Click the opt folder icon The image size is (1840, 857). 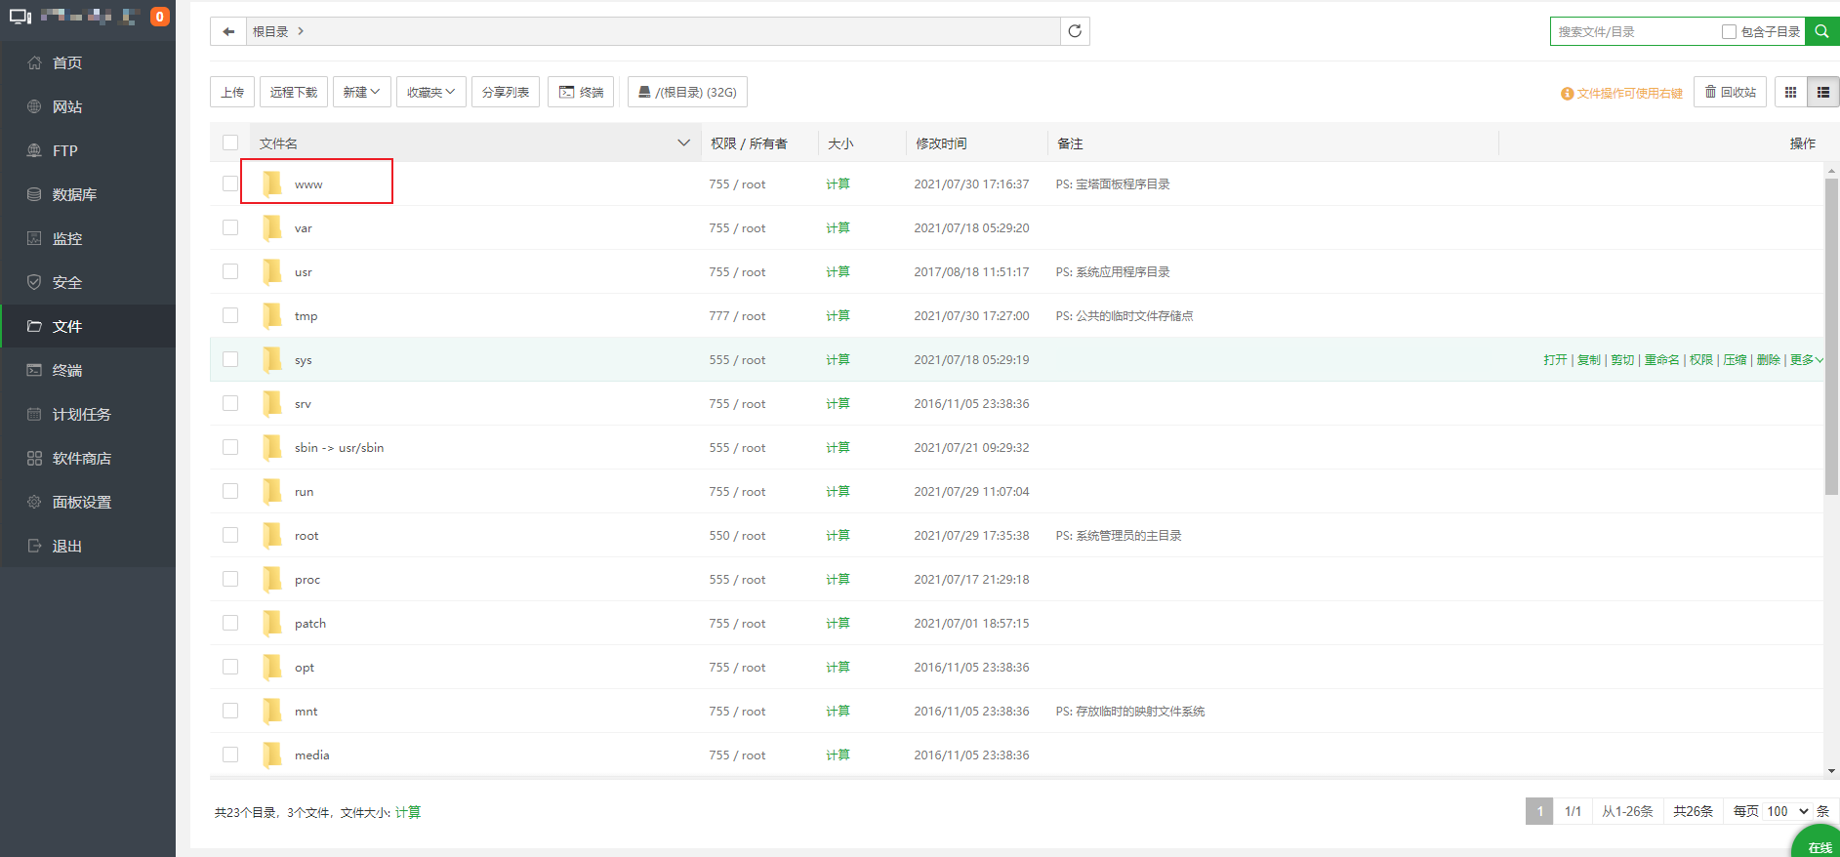point(272,667)
